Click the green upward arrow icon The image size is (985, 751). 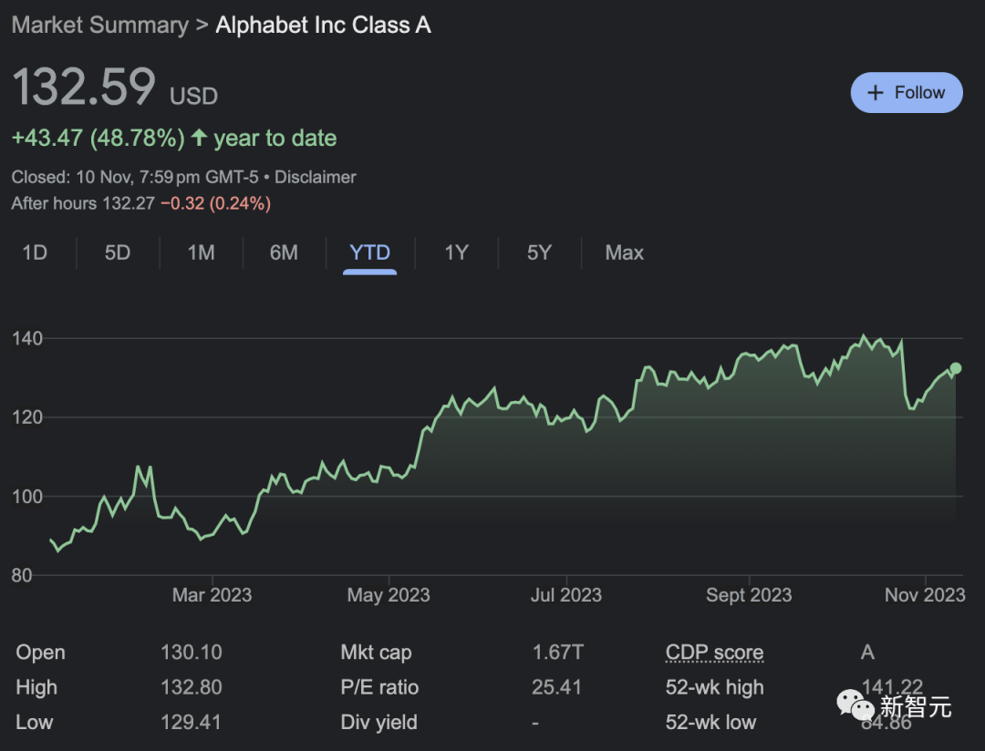click(x=199, y=139)
